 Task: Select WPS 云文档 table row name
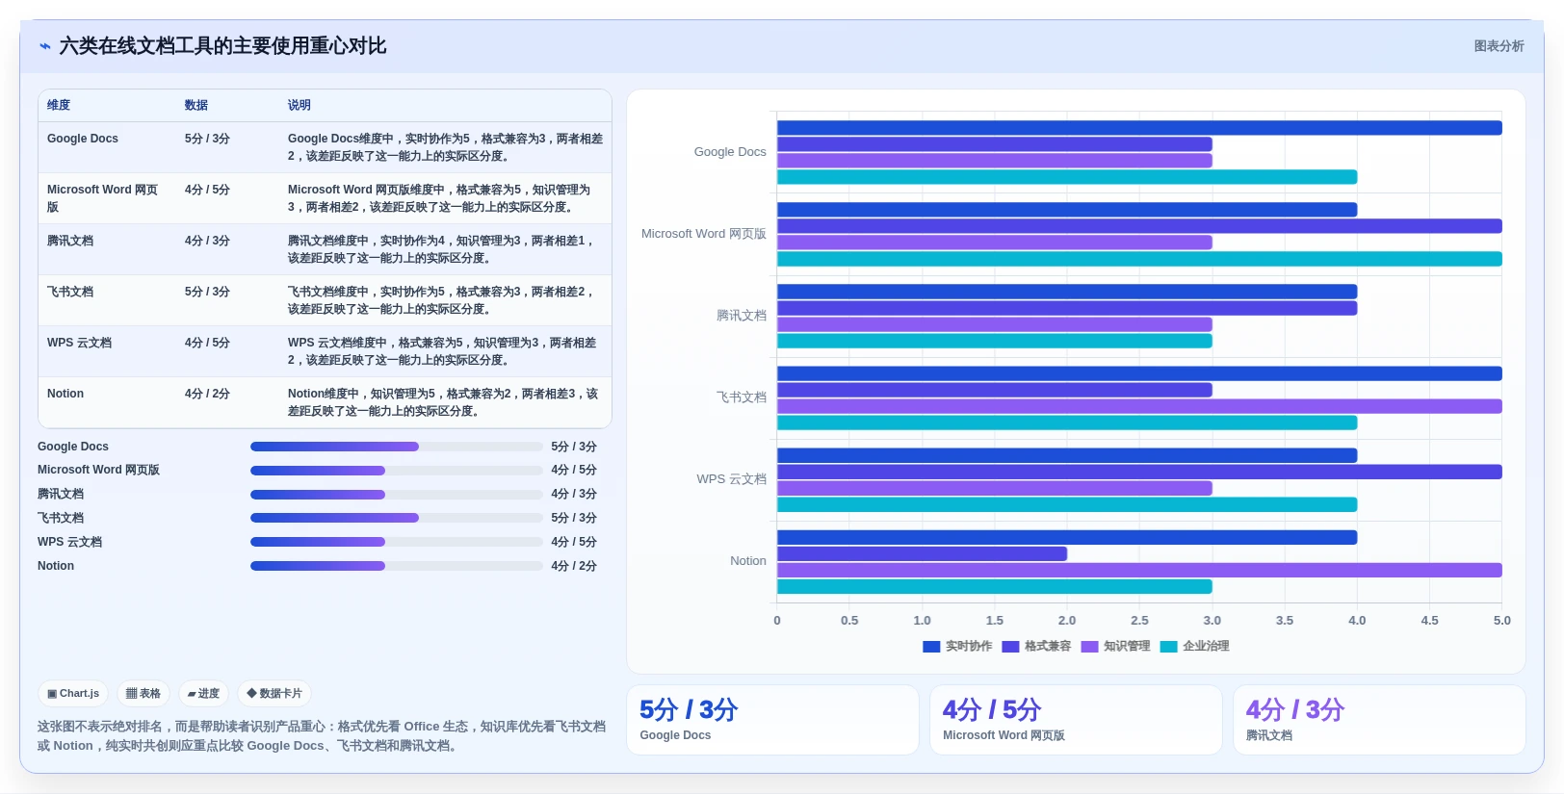click(79, 343)
